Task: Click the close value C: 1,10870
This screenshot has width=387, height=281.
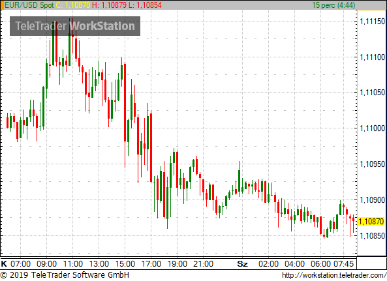Action: 73,5
